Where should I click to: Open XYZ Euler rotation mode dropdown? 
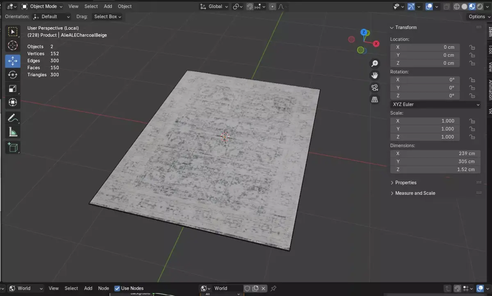(x=435, y=104)
